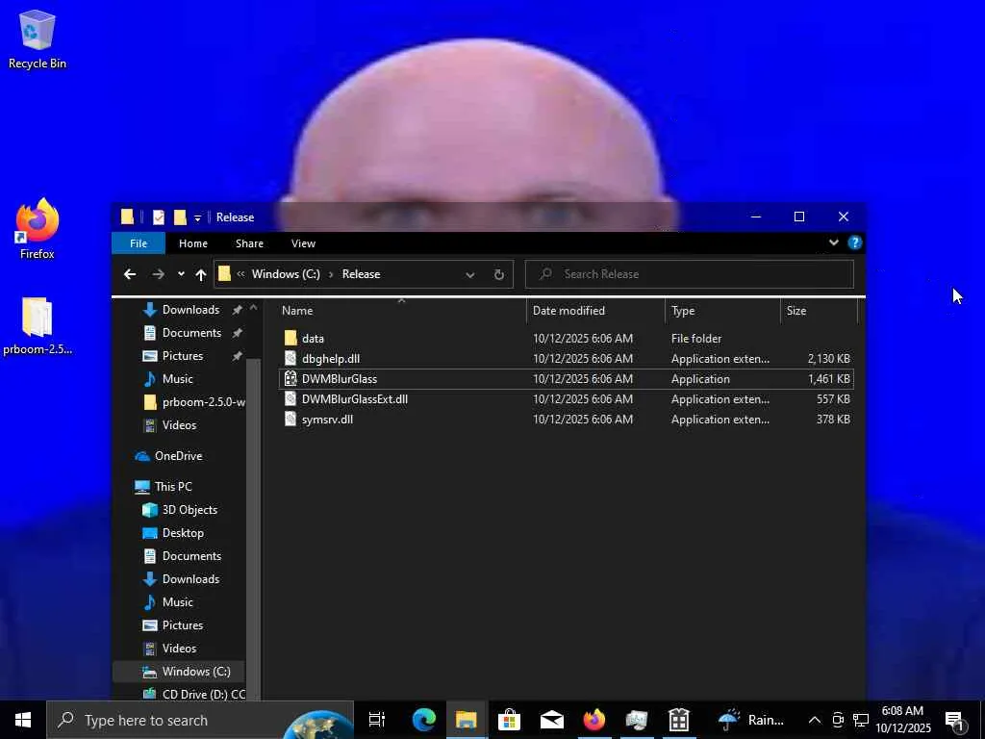Open the network tray icon
Image resolution: width=985 pixels, height=739 pixels.
pyautogui.click(x=861, y=720)
